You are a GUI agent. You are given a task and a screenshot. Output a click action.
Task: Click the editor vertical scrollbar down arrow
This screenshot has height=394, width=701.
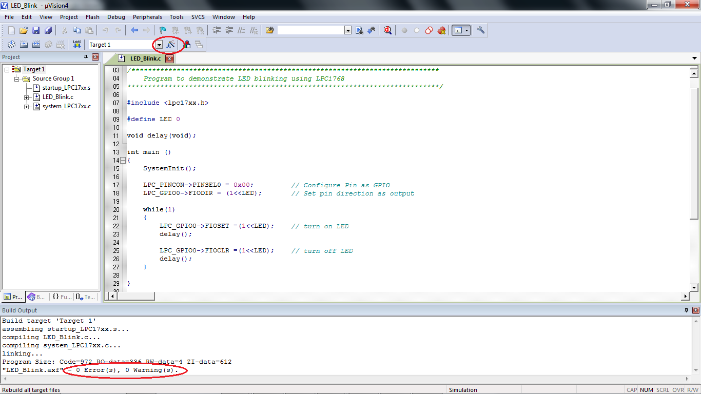click(x=694, y=287)
